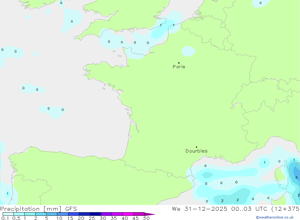This screenshot has width=300, height=220.
Task: Click the legend label 0.5
Action: 16,218
